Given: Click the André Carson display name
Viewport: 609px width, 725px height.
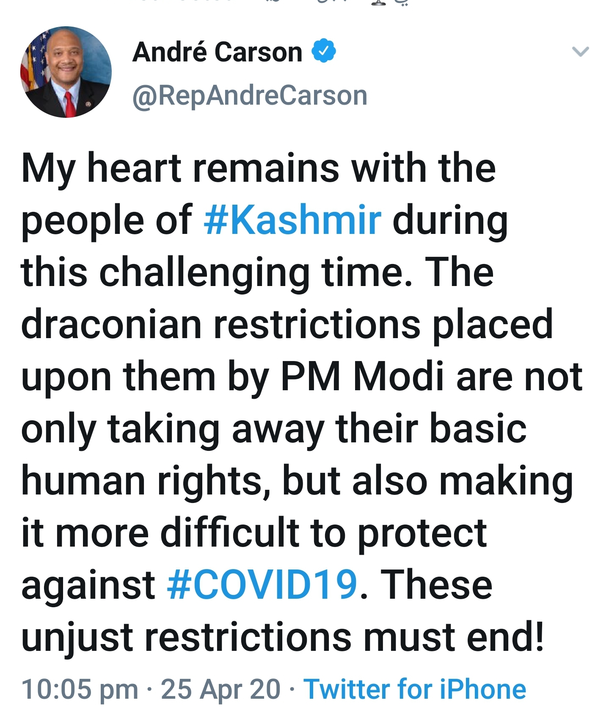Looking at the screenshot, I should [217, 52].
